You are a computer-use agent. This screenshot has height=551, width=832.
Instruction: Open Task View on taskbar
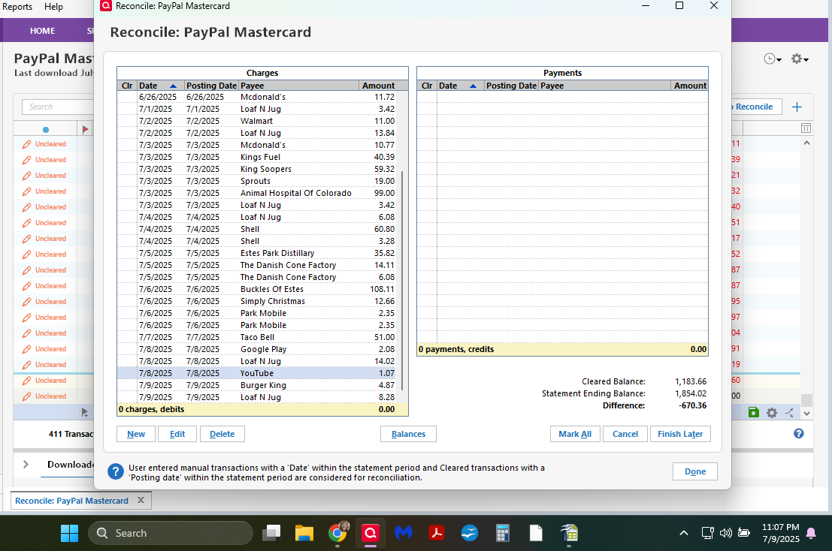(x=271, y=533)
